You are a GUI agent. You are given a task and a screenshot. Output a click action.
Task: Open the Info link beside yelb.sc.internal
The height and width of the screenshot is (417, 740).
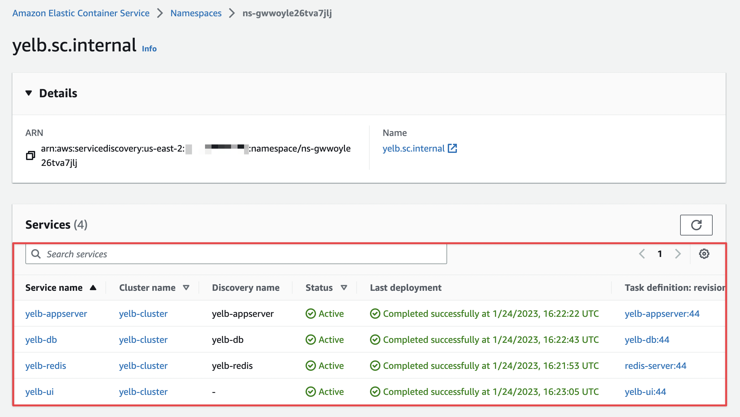click(x=149, y=48)
